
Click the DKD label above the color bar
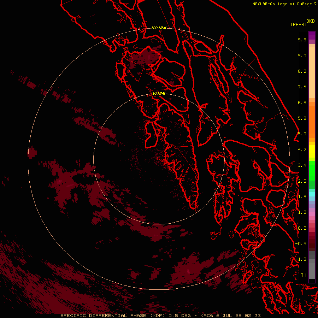311,21
